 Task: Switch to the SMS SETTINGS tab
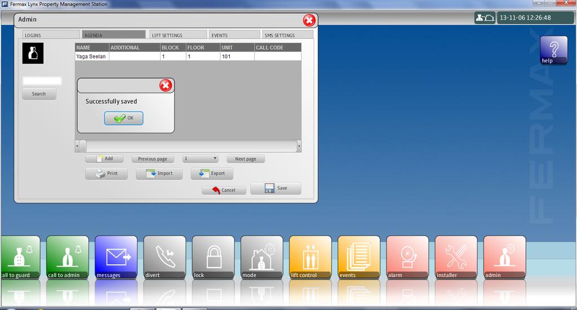pyautogui.click(x=287, y=35)
